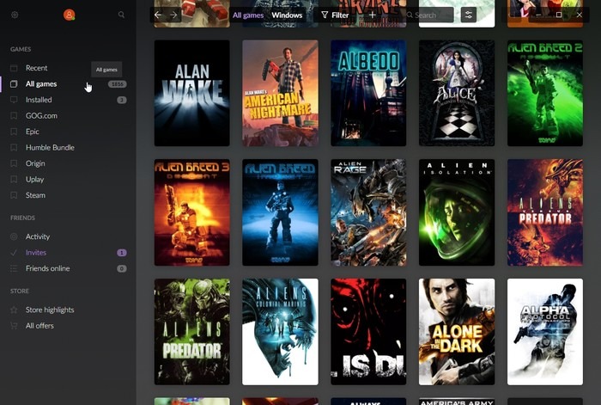Click the Friends online list icon
This screenshot has height=405, width=601.
(14, 268)
